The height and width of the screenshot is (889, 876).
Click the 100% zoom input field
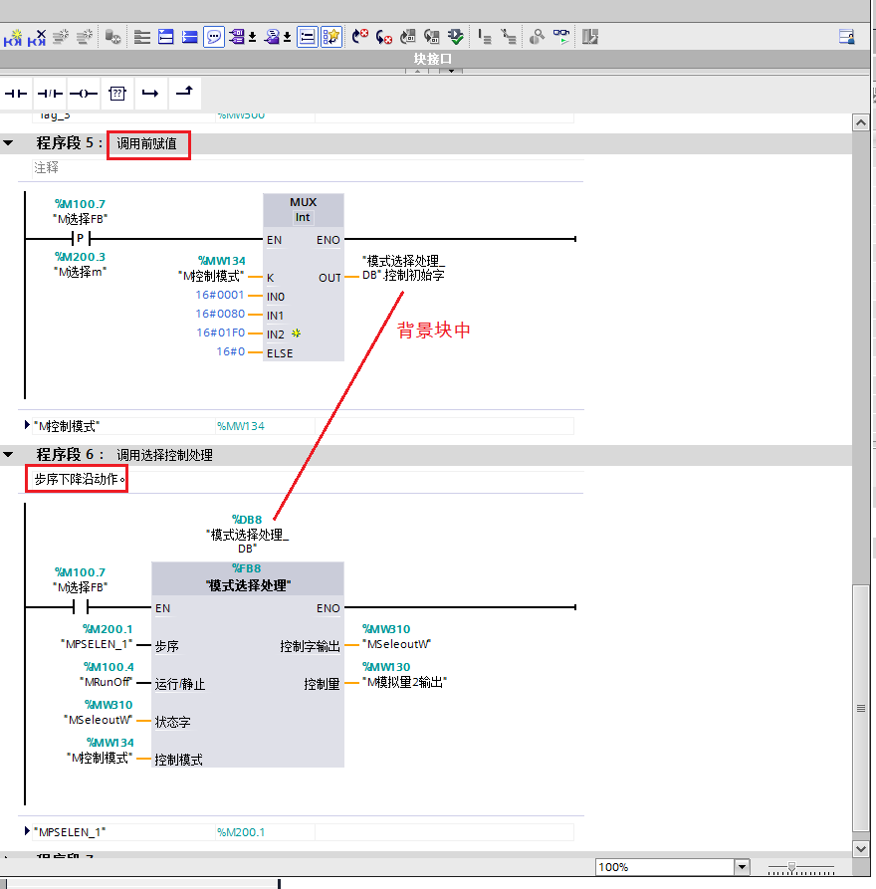point(665,867)
